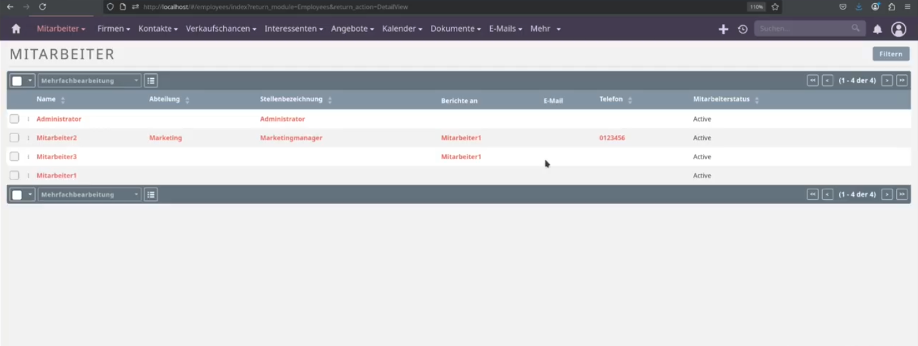Viewport: 918px width, 346px height.
Task: Click the Suchen search field
Action: click(x=803, y=29)
